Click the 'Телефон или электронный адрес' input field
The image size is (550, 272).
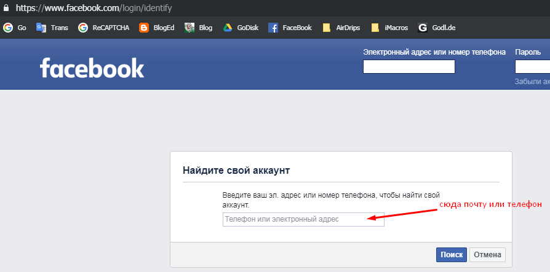click(303, 219)
